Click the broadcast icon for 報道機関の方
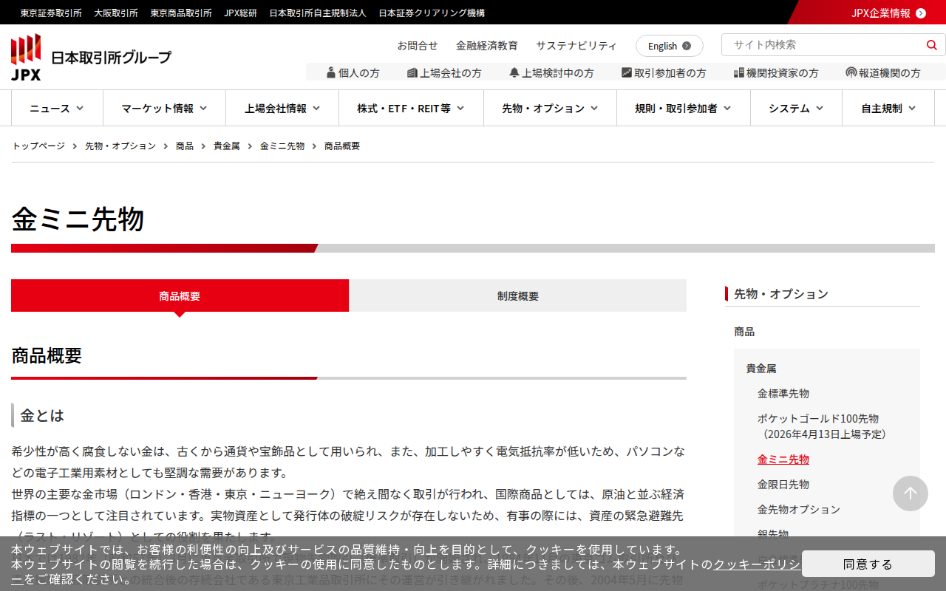Image resolution: width=946 pixels, height=591 pixels. [851, 72]
